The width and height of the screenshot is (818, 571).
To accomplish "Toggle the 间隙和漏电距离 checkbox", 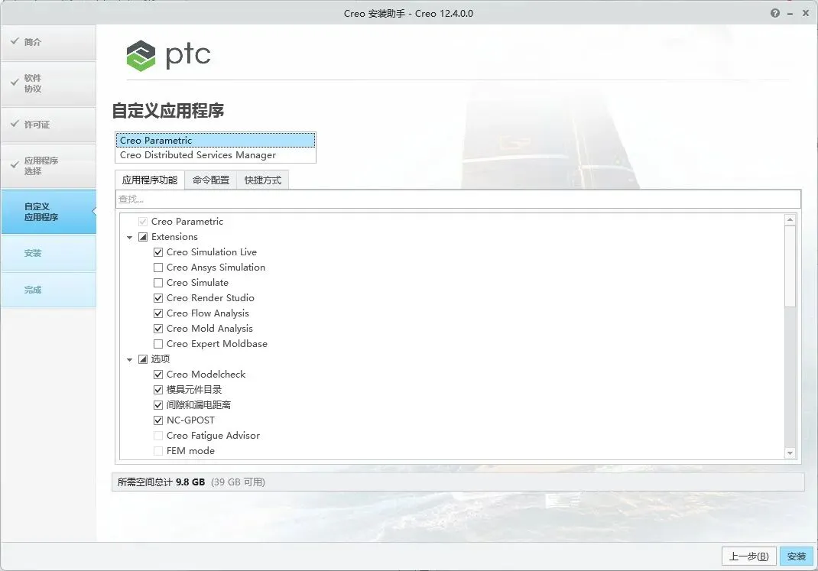I will [x=158, y=405].
